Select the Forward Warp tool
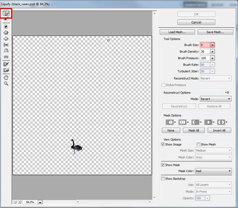Screen dimensions: 238x208 6,13
